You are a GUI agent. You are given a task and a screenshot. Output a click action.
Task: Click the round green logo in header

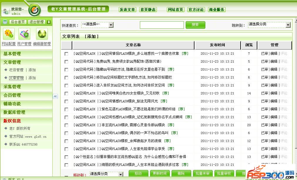pyautogui.click(x=35, y=9)
